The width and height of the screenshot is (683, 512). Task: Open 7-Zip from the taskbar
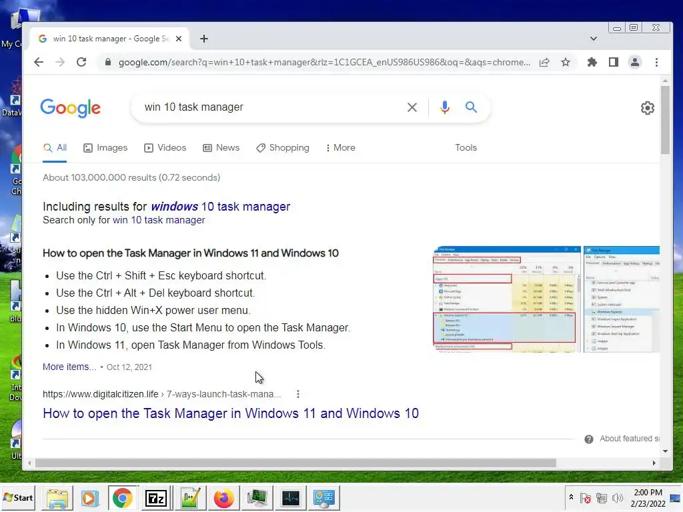coord(155,498)
